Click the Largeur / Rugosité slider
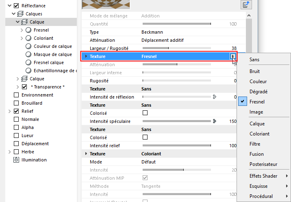Viewport: 291px width, 202px height. [x=177, y=48]
